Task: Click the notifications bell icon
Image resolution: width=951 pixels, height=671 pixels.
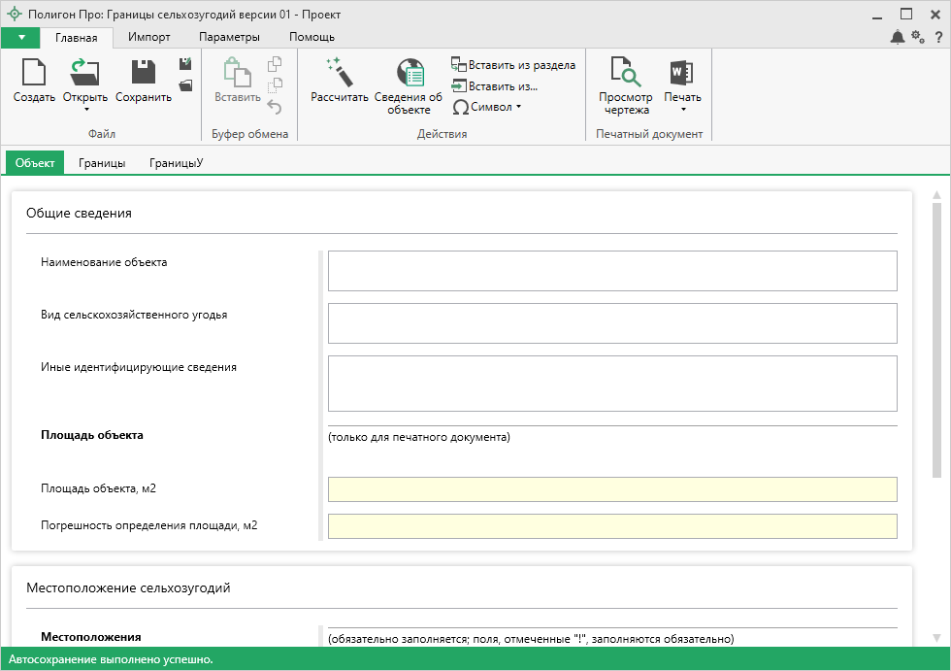Action: click(898, 37)
